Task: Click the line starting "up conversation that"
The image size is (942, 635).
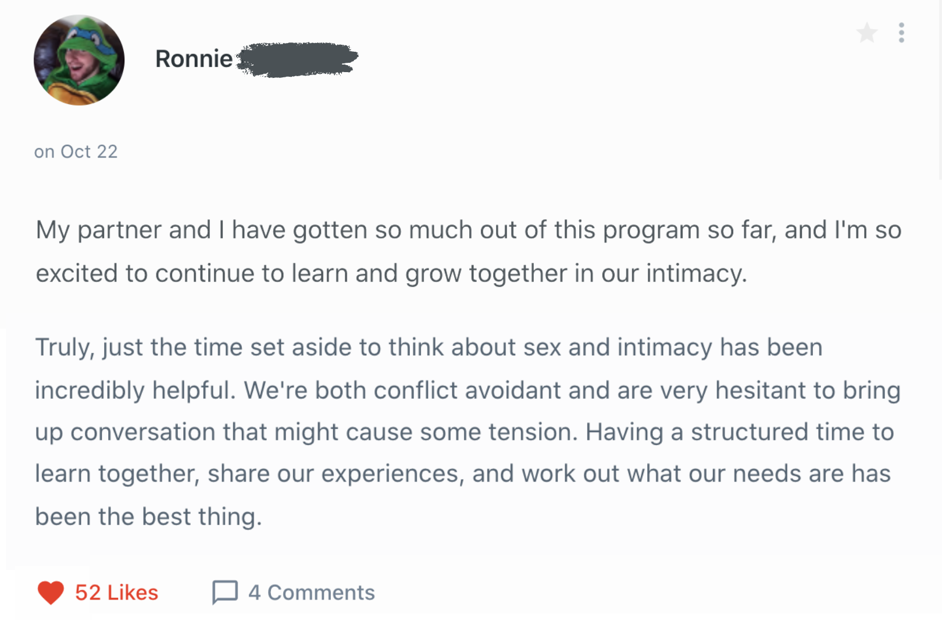Action: pos(464,432)
